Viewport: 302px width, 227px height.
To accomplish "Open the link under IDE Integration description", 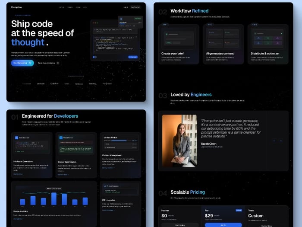I will [x=108, y=210].
